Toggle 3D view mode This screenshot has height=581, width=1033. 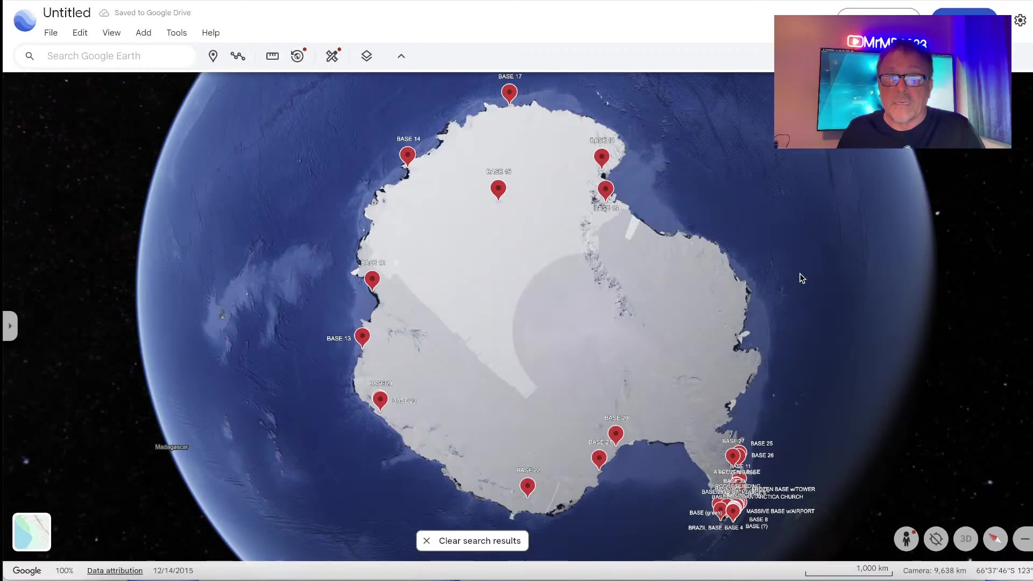tap(966, 539)
